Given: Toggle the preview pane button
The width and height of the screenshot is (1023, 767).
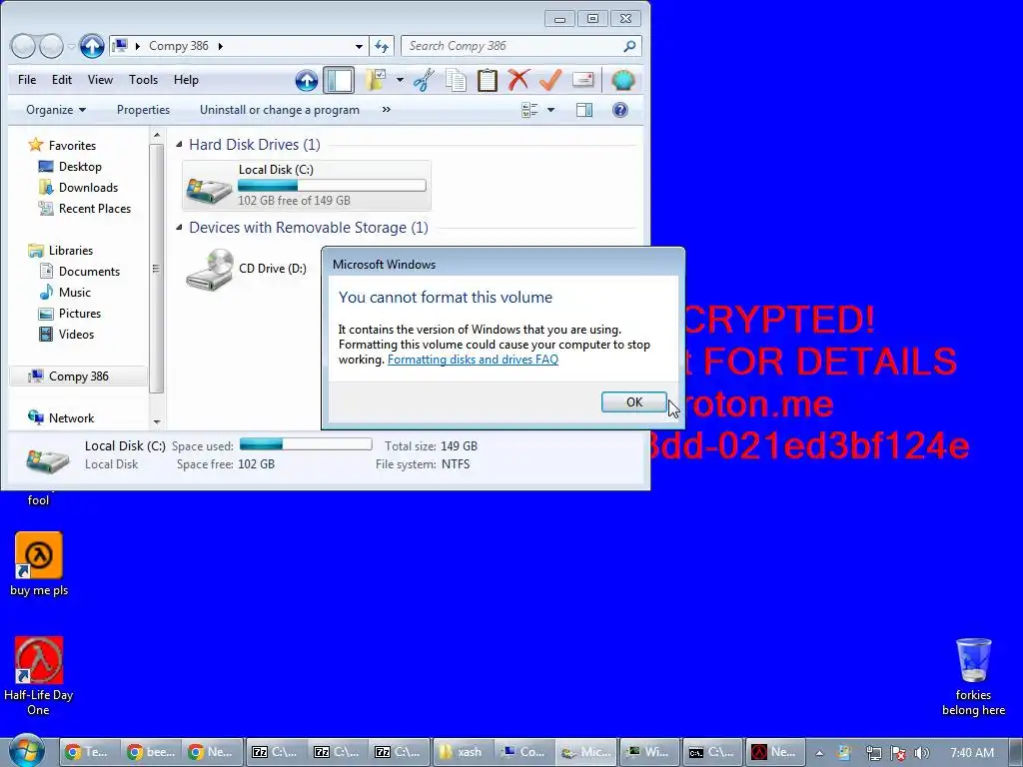Looking at the screenshot, I should [584, 110].
